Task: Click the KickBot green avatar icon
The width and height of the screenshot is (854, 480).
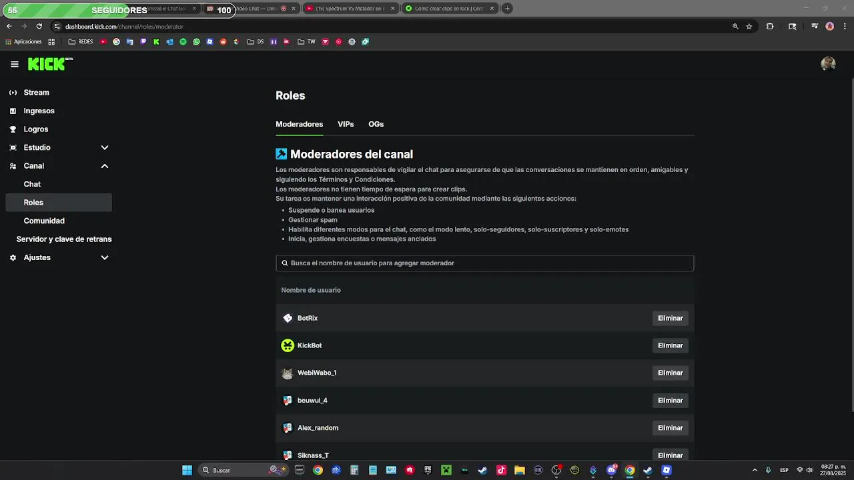Action: (x=288, y=345)
